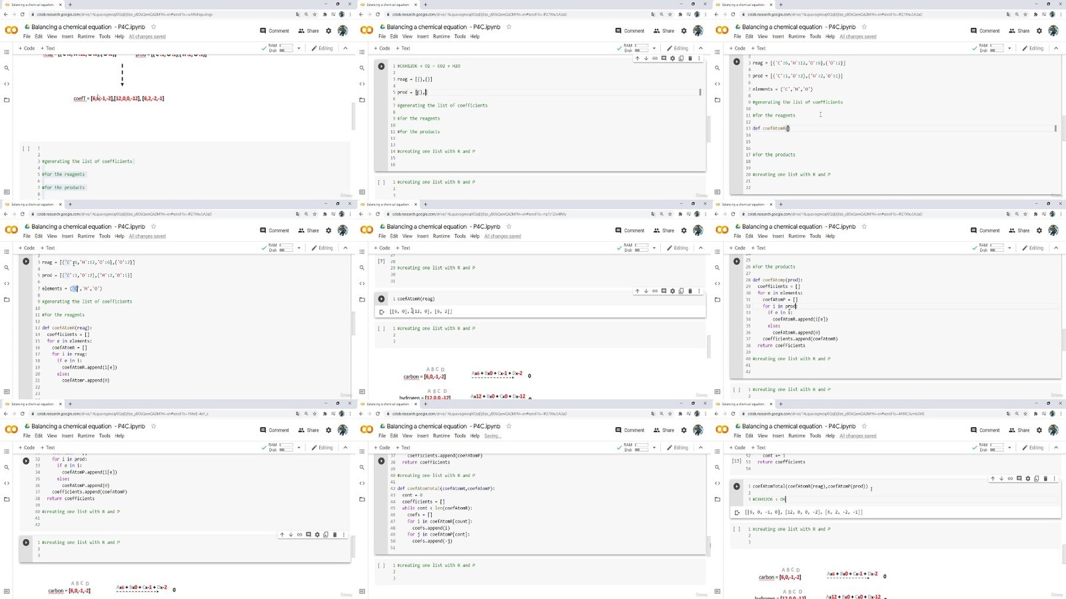Open cell toolbar gear in the '[7]' cell window
1066x599 pixels.
click(x=672, y=291)
